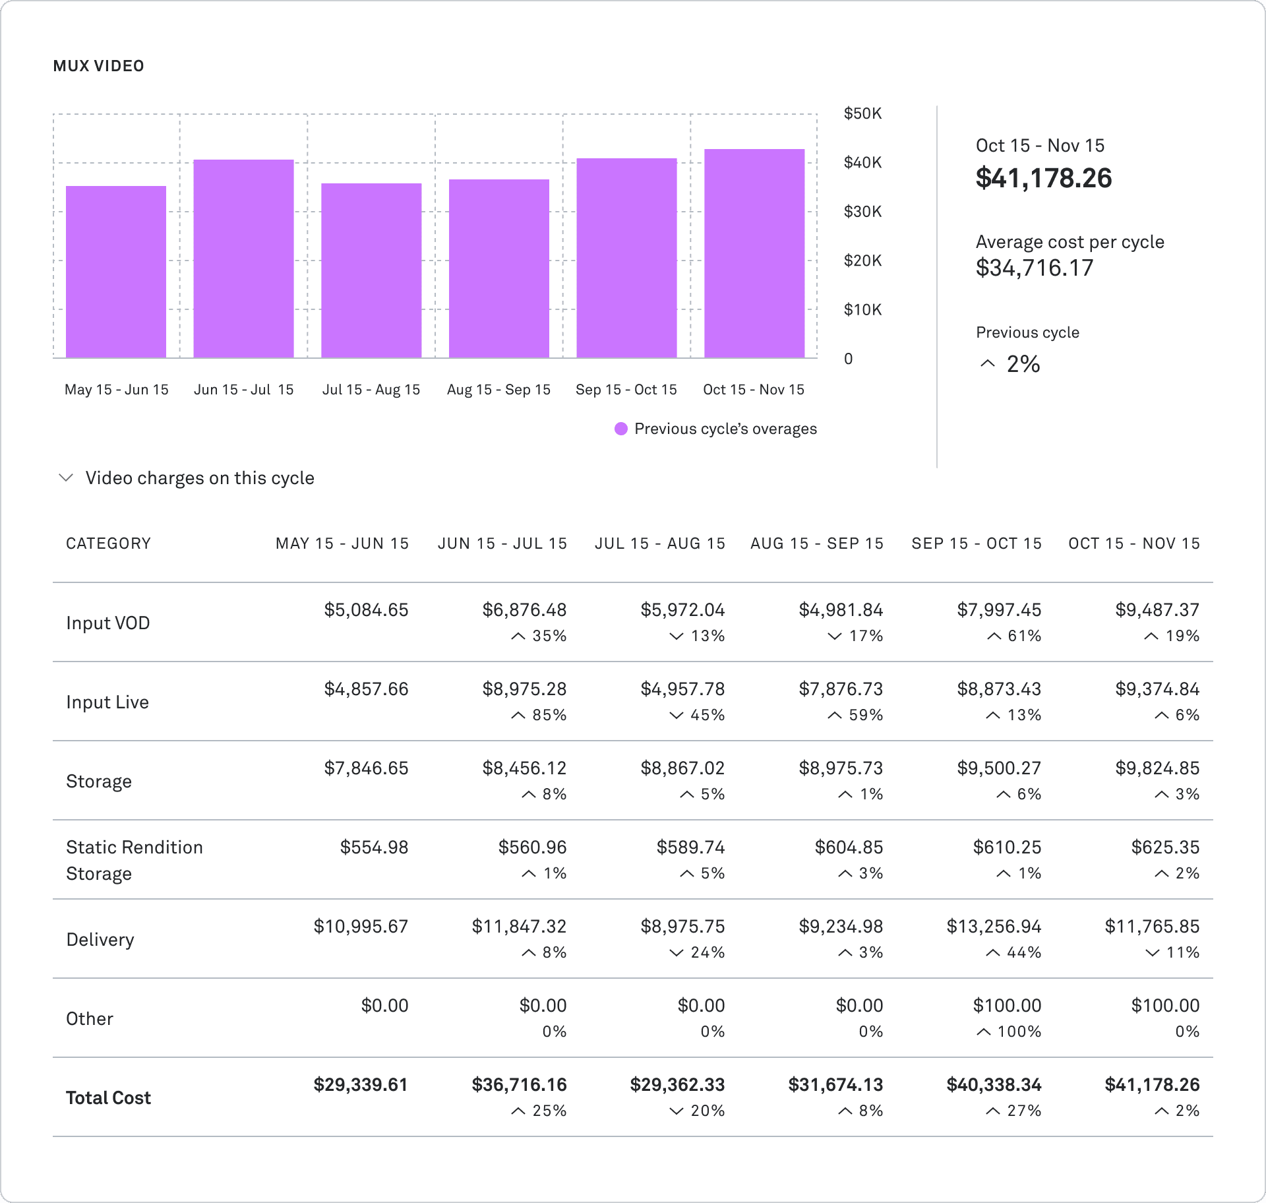This screenshot has width=1266, height=1203.
Task: Select the Static Rendition Storage row
Action: tap(135, 860)
